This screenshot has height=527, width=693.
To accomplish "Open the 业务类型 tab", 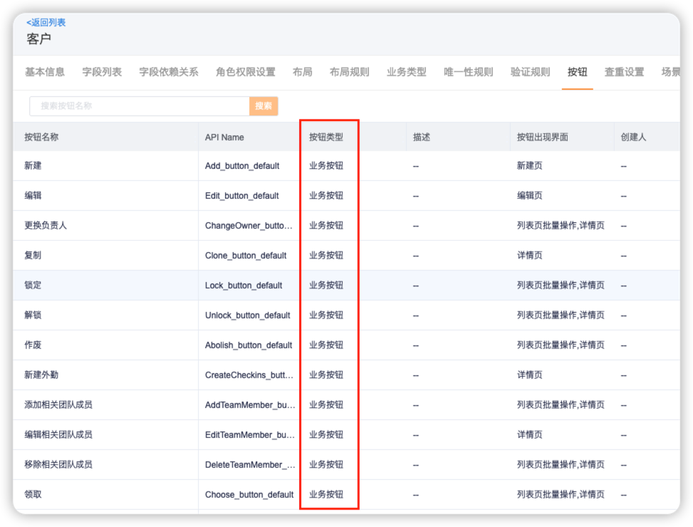I will 406,72.
